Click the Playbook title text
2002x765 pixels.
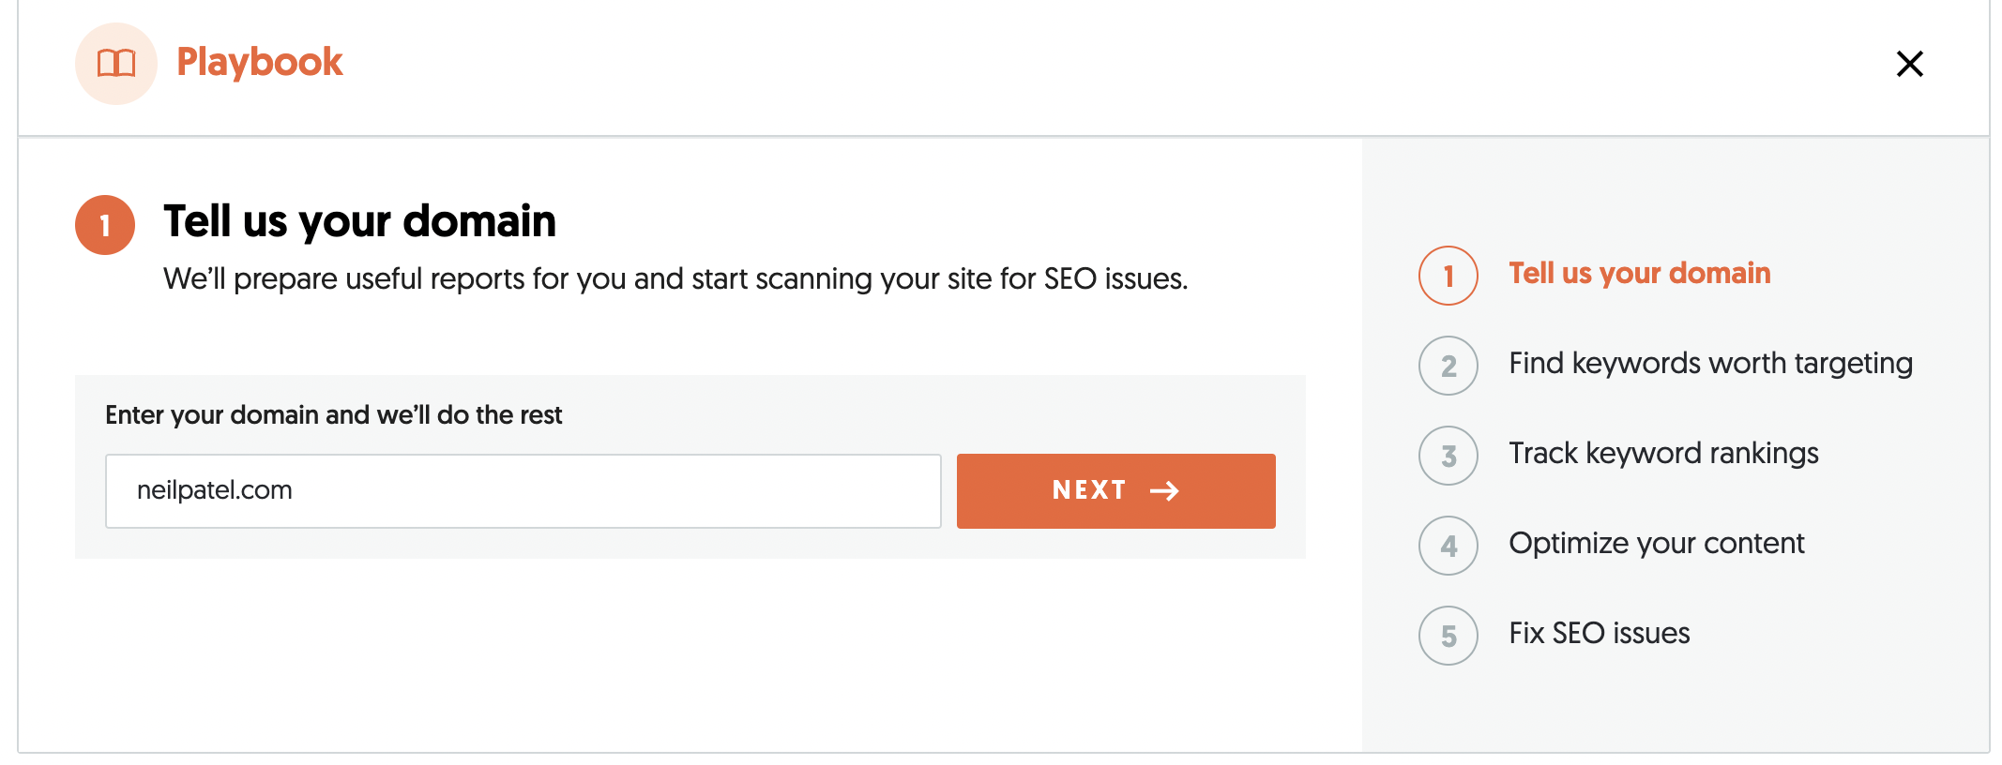260,63
